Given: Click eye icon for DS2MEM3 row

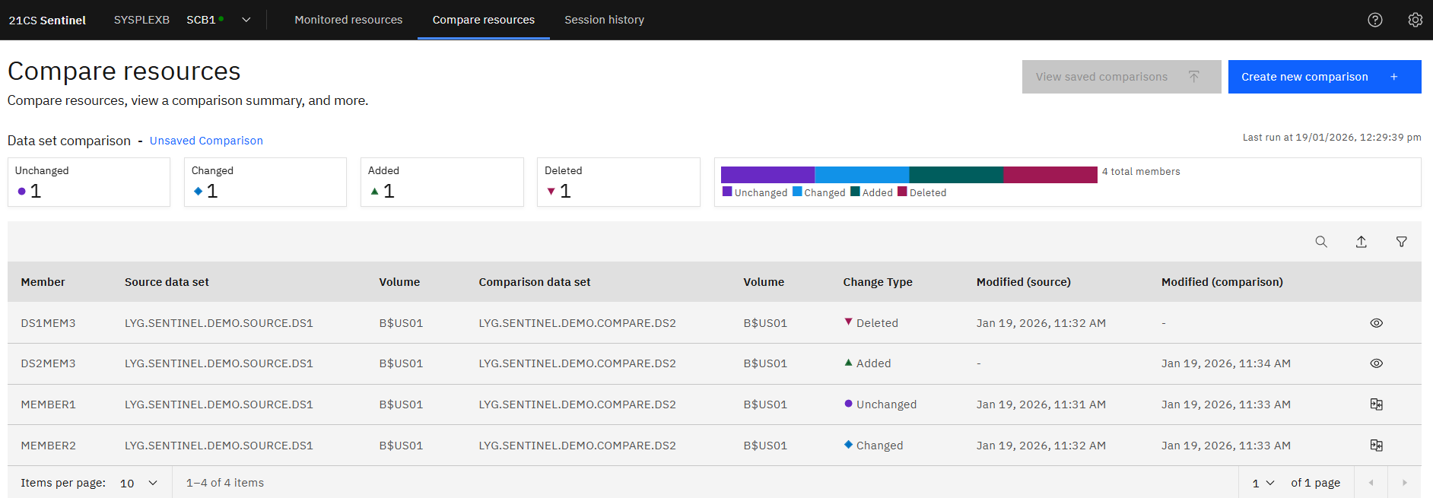Looking at the screenshot, I should pos(1376,363).
